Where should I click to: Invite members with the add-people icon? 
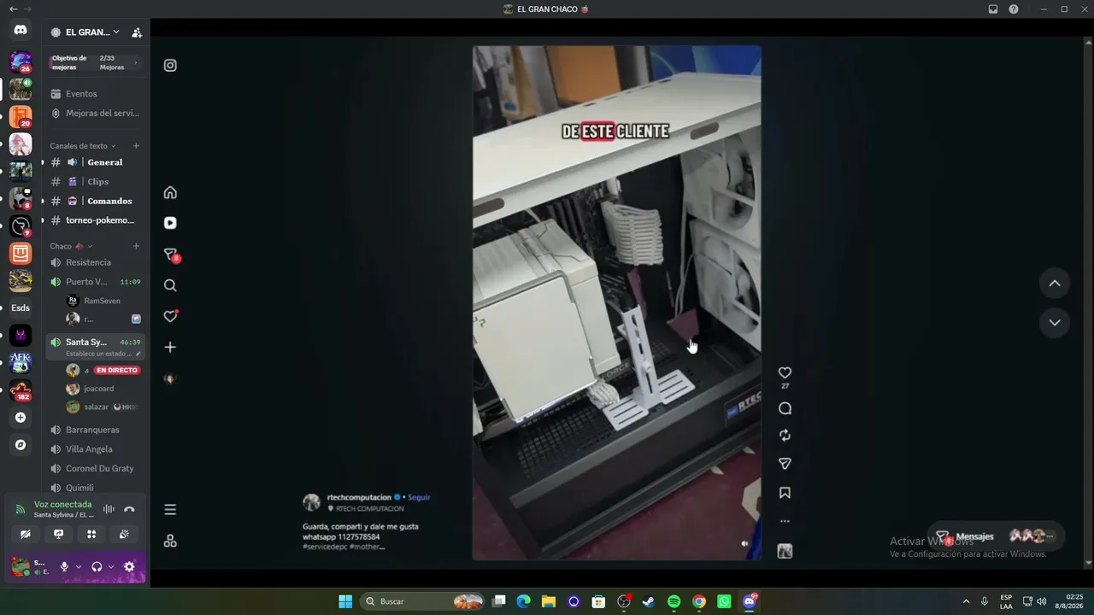tap(137, 32)
